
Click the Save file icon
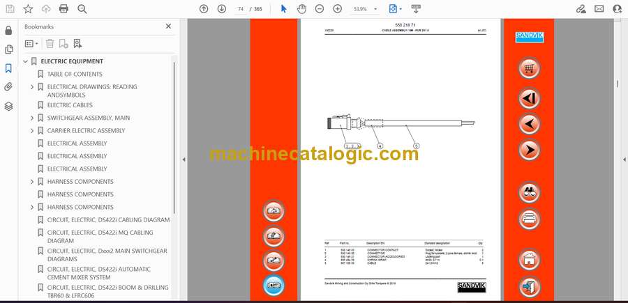point(10,9)
